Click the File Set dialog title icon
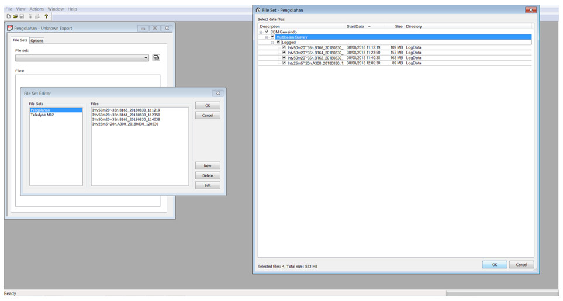Viewport: 563px width, 301px height. click(258, 10)
